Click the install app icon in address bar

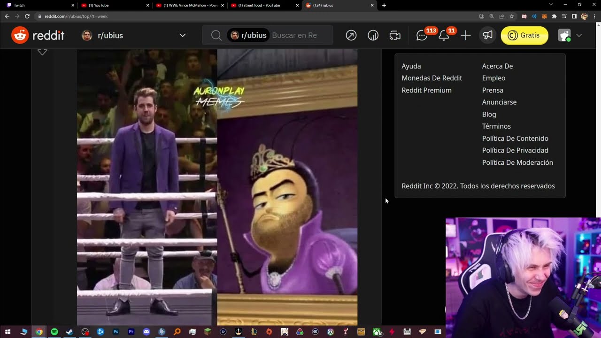(482, 16)
